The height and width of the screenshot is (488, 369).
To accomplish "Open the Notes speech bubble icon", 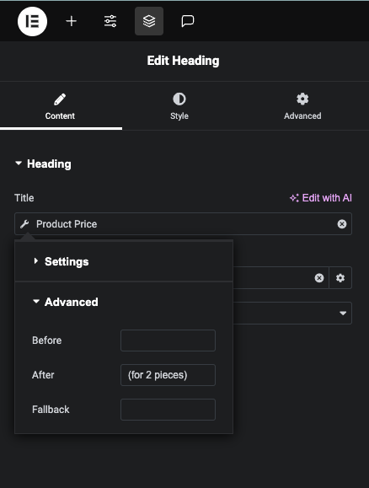I will 188,21.
